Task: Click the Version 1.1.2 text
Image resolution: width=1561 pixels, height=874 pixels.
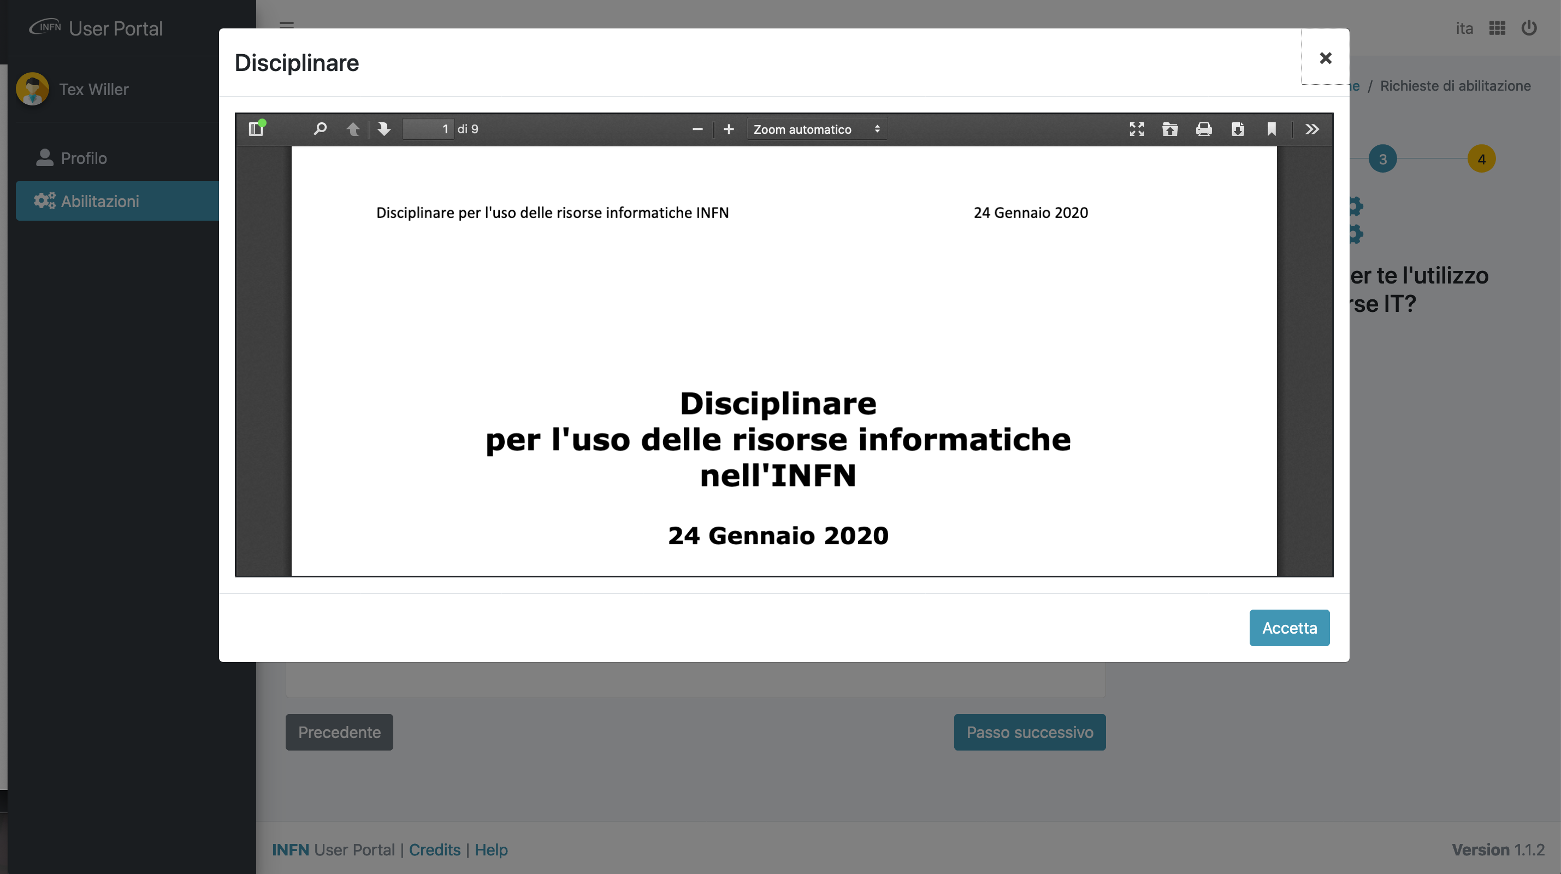Action: tap(1498, 850)
